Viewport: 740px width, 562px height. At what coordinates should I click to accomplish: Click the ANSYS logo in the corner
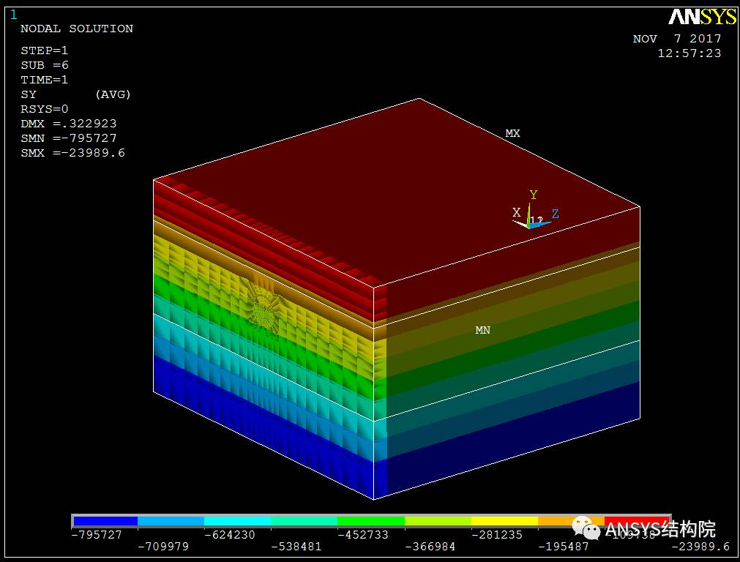(x=702, y=17)
